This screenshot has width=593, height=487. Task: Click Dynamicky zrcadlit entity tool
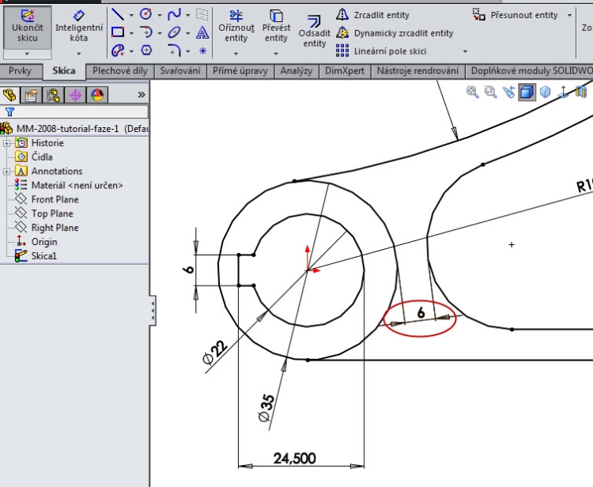point(395,33)
